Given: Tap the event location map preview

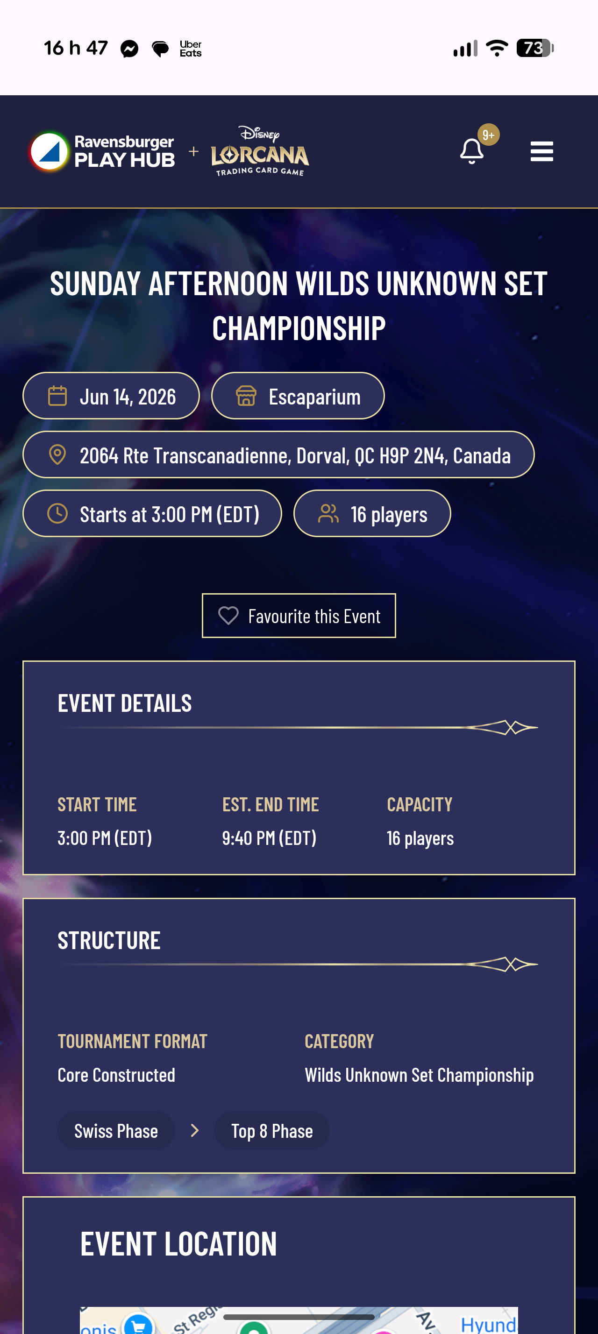Looking at the screenshot, I should pyautogui.click(x=299, y=1320).
